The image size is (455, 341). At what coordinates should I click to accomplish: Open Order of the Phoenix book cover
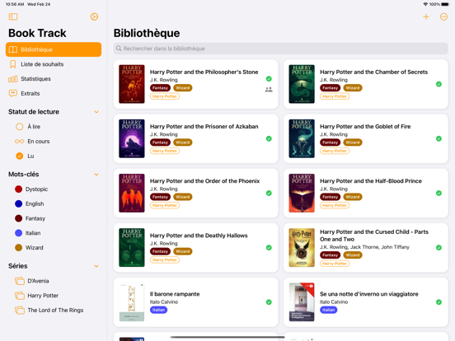click(132, 193)
